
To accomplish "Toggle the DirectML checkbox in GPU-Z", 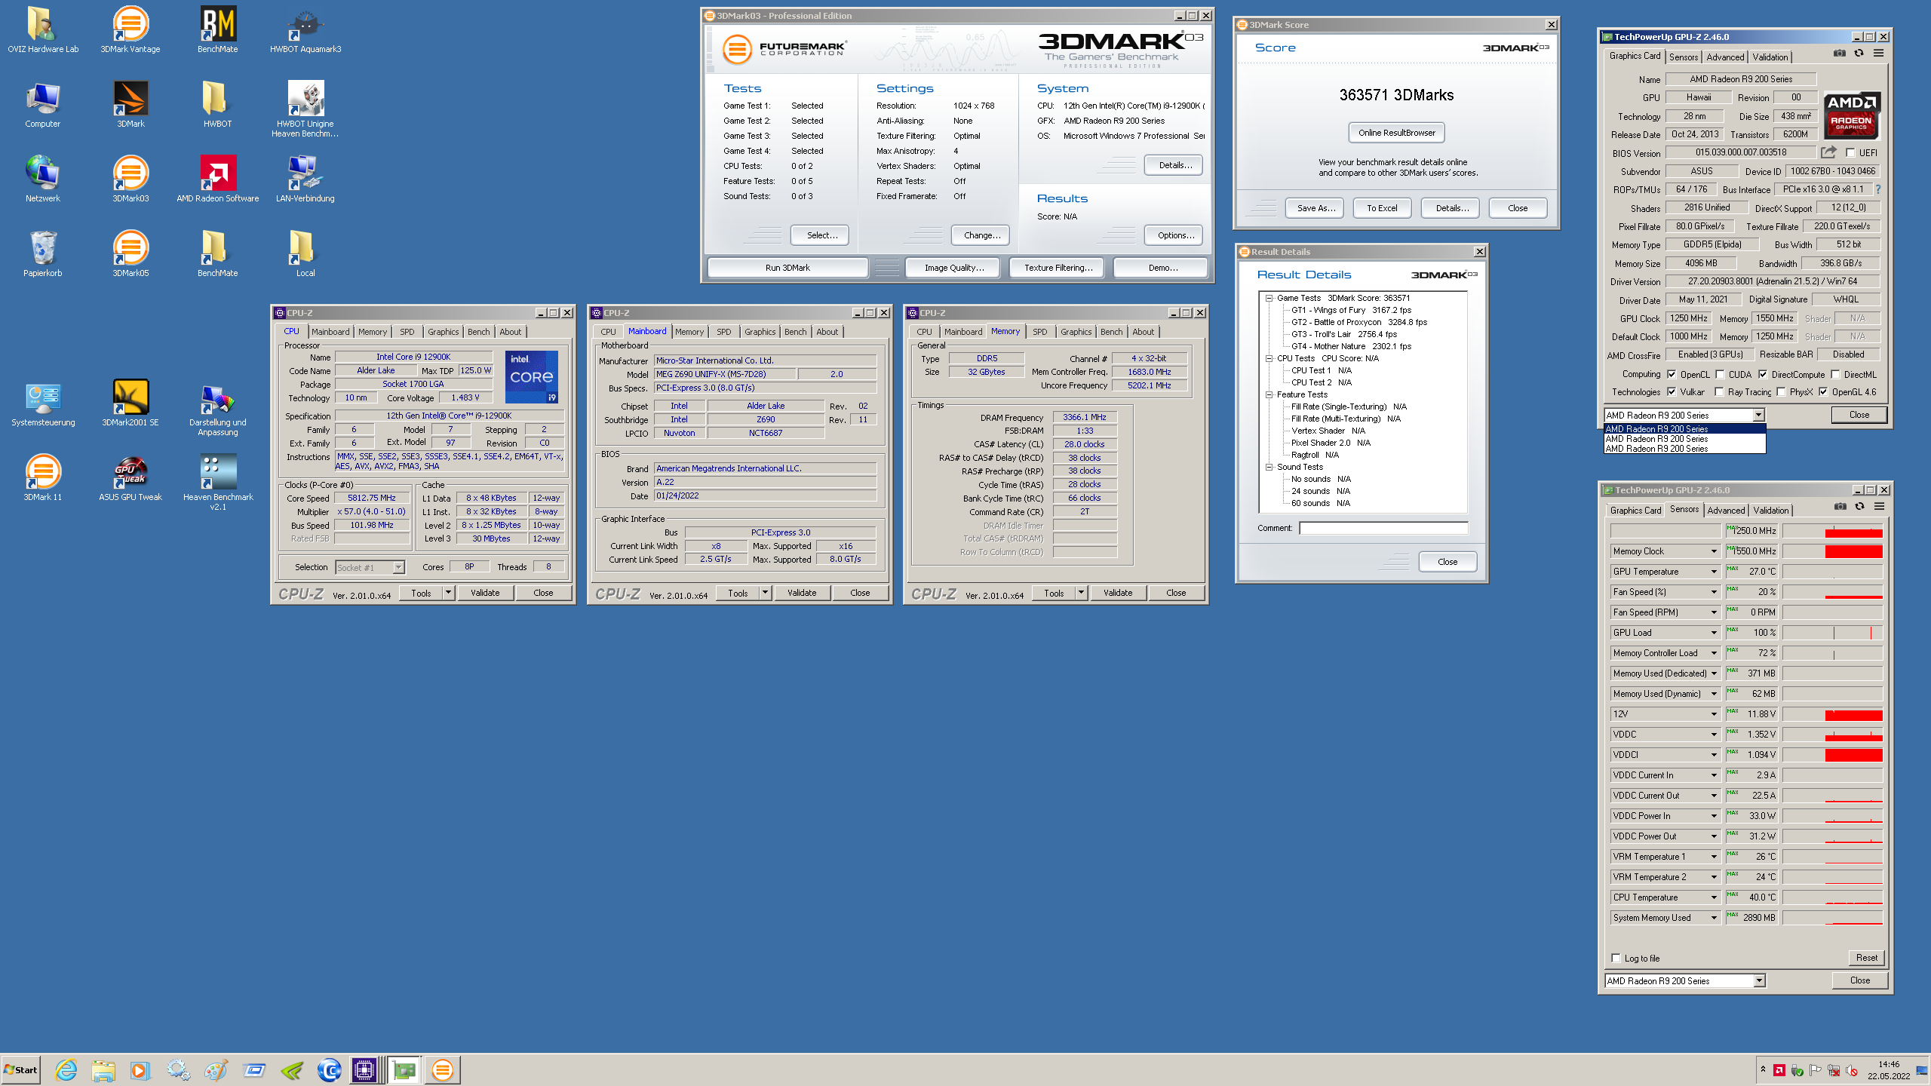I will [x=1835, y=374].
